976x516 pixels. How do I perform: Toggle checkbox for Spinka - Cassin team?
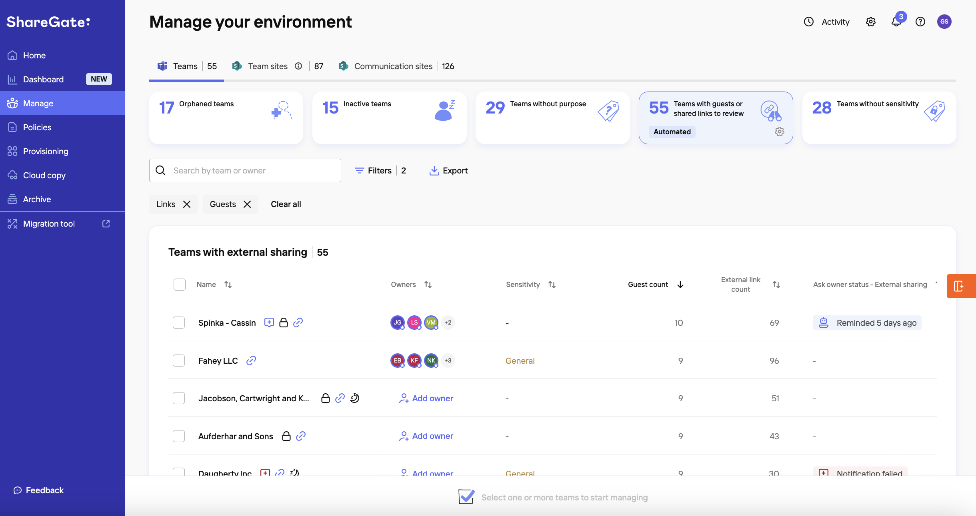click(179, 323)
